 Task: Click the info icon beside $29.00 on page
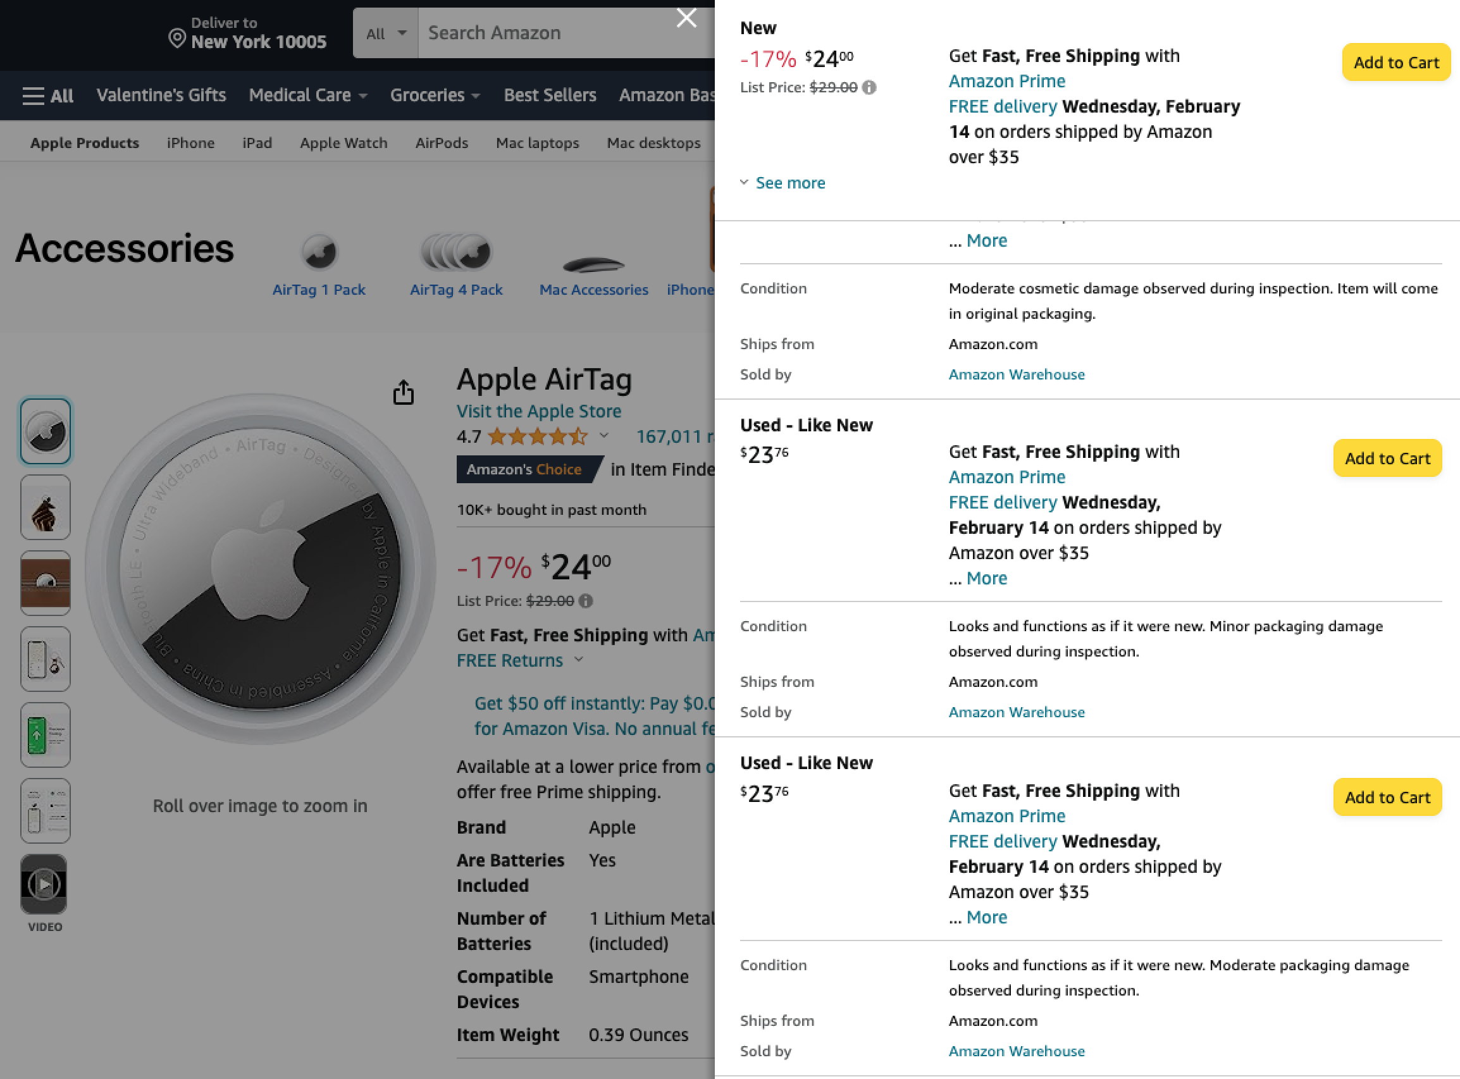(x=586, y=601)
